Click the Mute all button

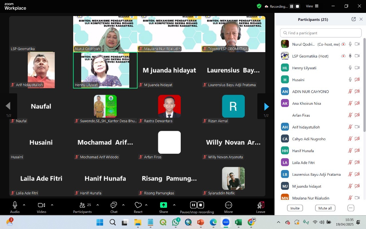click(325, 208)
